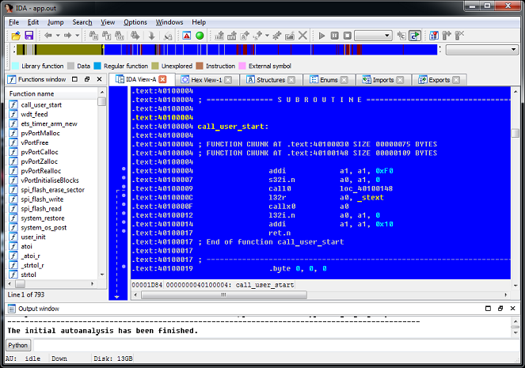Click the loc_40100148 call target
Screen dimensions: 525x368
pyautogui.click(x=366, y=188)
